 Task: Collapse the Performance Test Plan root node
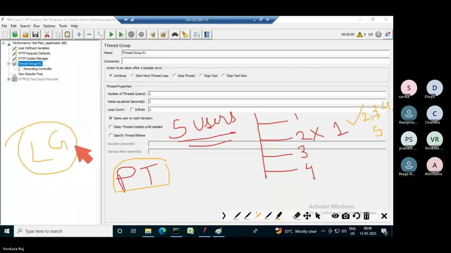[x=4, y=43]
